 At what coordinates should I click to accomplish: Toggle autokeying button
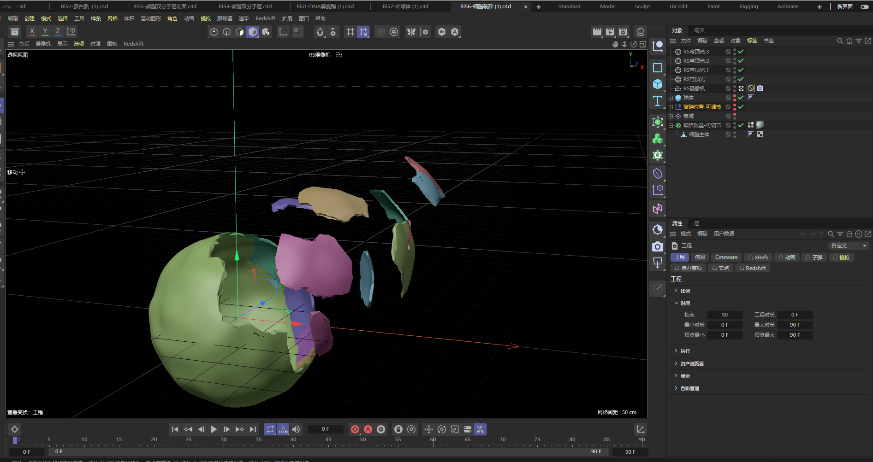[368, 429]
